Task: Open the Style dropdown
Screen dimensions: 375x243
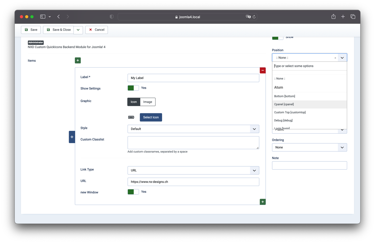Action: 193,129
